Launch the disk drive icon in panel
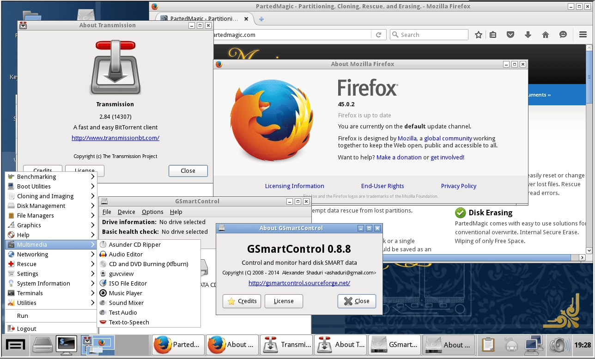 42,345
